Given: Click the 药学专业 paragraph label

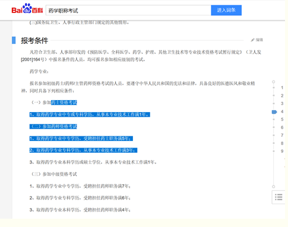Looking at the screenshot, I should 39,72.
